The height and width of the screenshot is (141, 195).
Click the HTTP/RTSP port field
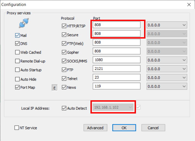(x=116, y=25)
